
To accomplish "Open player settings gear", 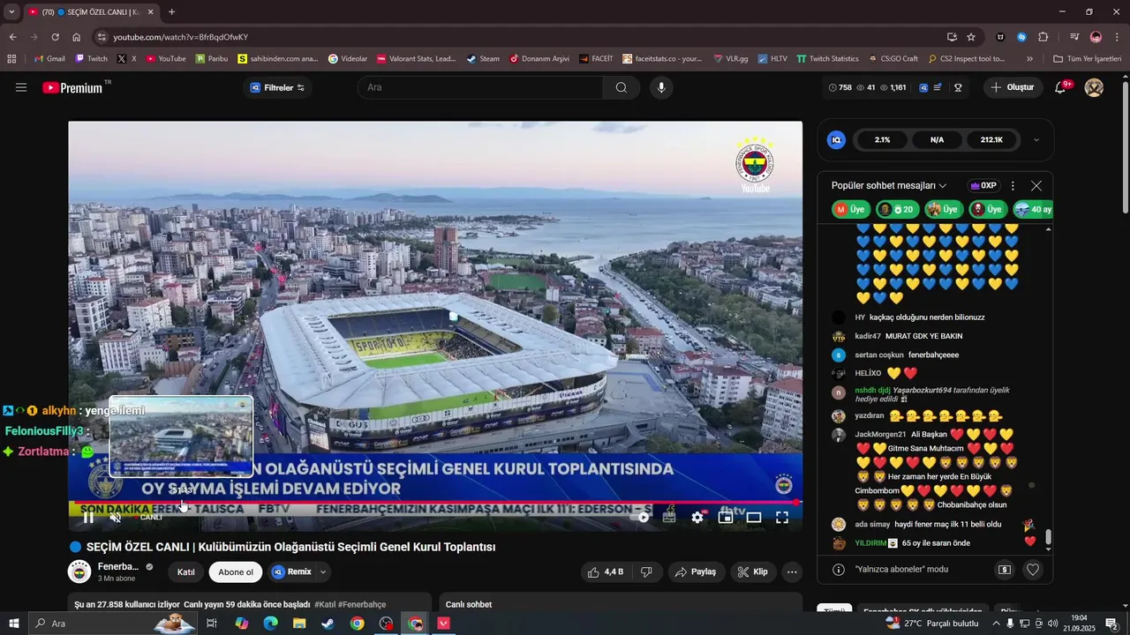I will [x=697, y=518].
